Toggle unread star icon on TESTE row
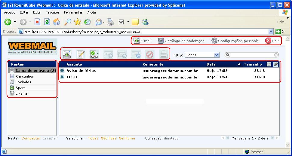 (62, 77)
